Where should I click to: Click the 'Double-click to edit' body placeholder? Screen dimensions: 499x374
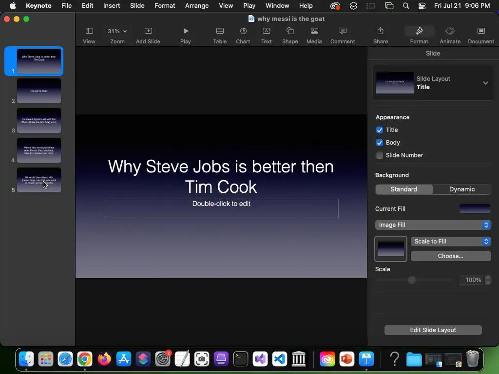click(x=221, y=208)
